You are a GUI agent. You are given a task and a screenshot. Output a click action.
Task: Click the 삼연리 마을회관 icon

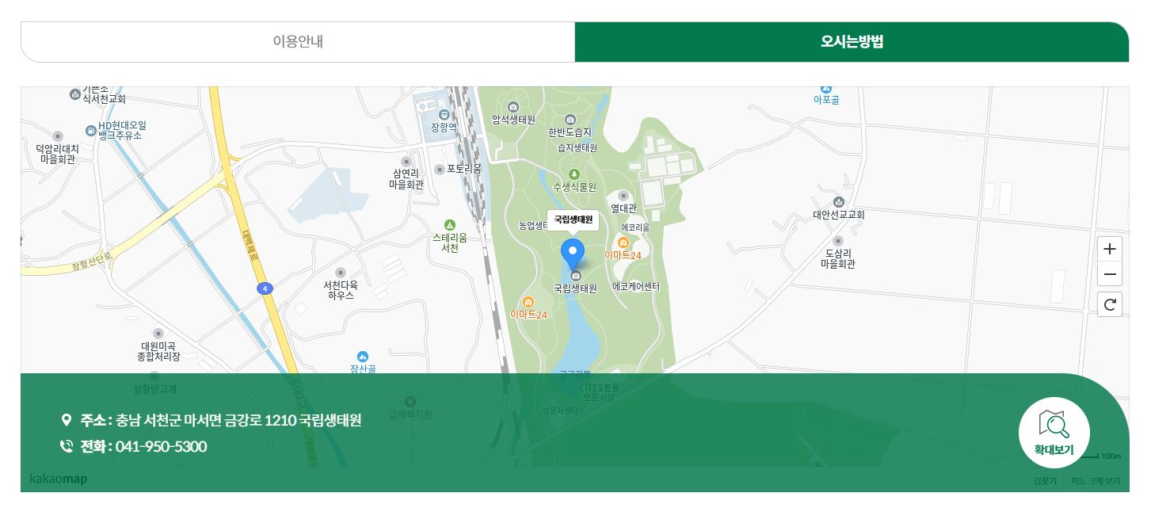(407, 161)
